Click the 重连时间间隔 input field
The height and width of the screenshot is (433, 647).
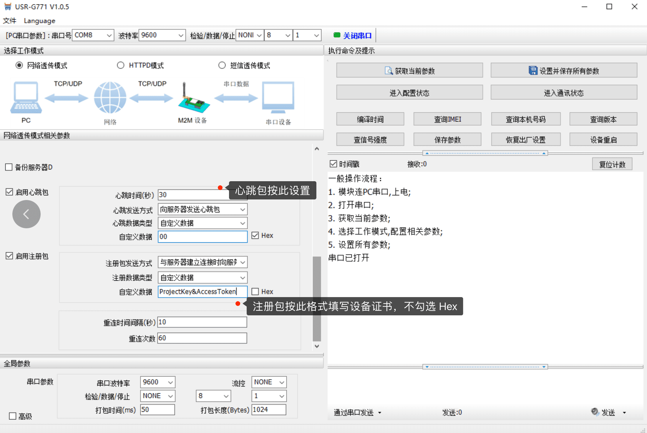pyautogui.click(x=202, y=322)
